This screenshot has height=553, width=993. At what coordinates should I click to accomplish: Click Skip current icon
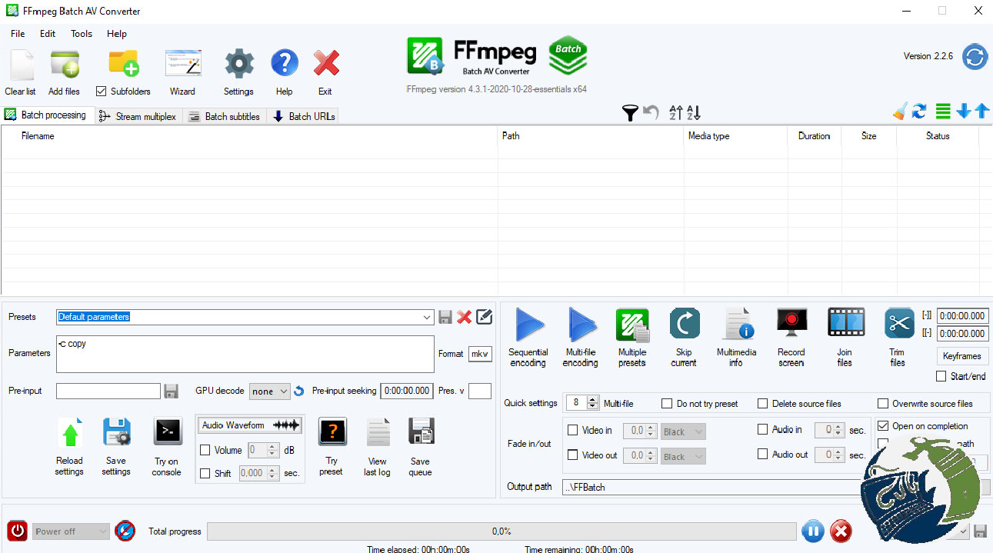pyautogui.click(x=685, y=324)
